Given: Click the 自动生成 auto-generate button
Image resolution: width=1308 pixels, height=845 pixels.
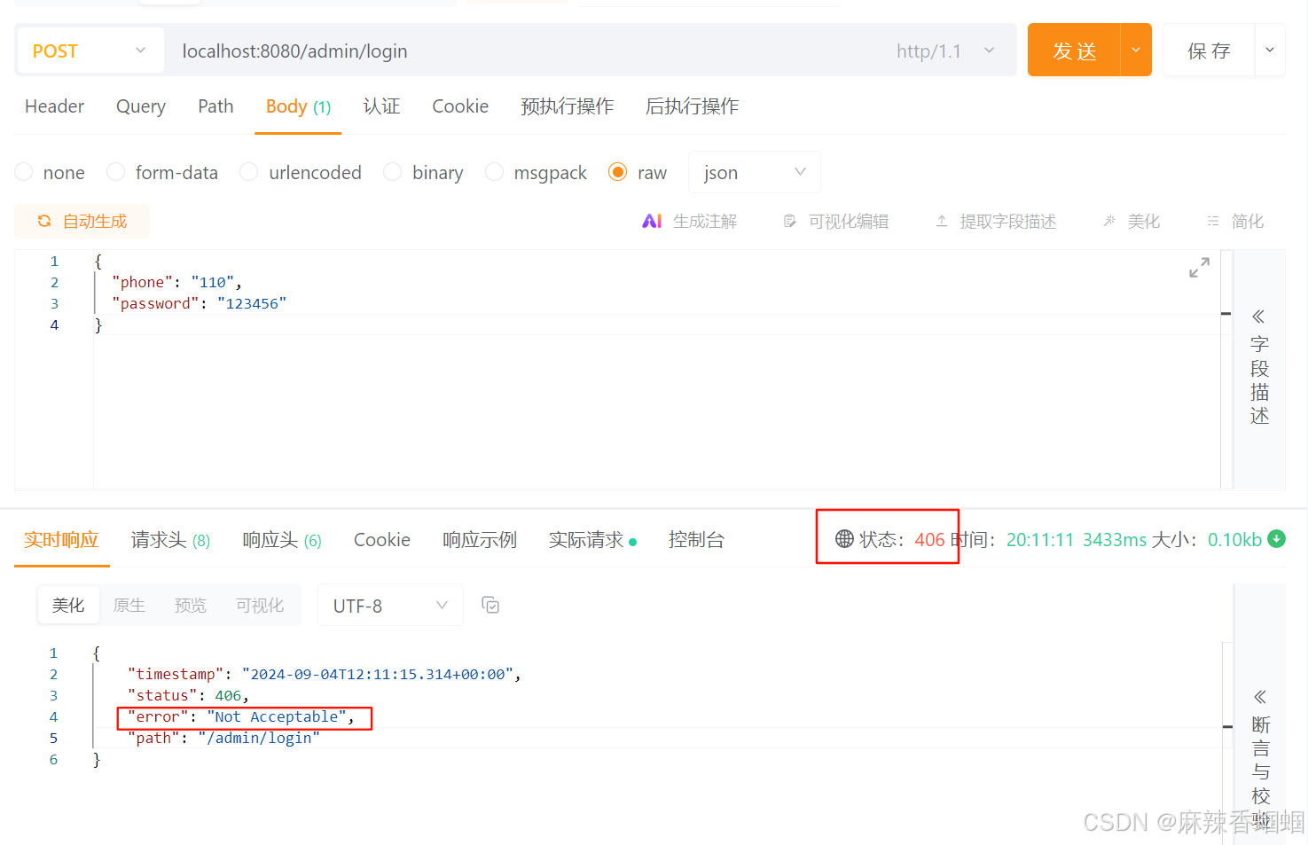Looking at the screenshot, I should tap(82, 221).
